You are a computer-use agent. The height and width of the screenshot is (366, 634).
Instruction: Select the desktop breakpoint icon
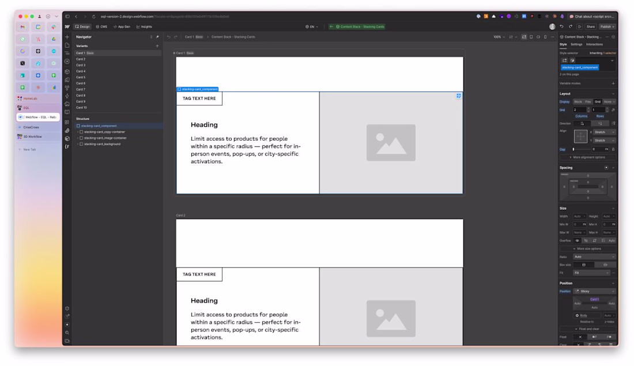(x=524, y=37)
